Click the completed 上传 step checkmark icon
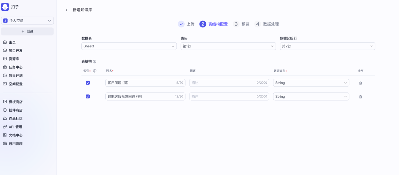The width and height of the screenshot is (399, 175). point(181,24)
